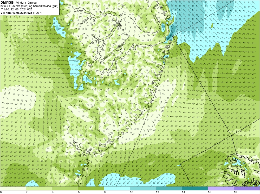Click the legend scale label 18
Image resolution: width=260 pixels, height=194 pixels.
236,192
